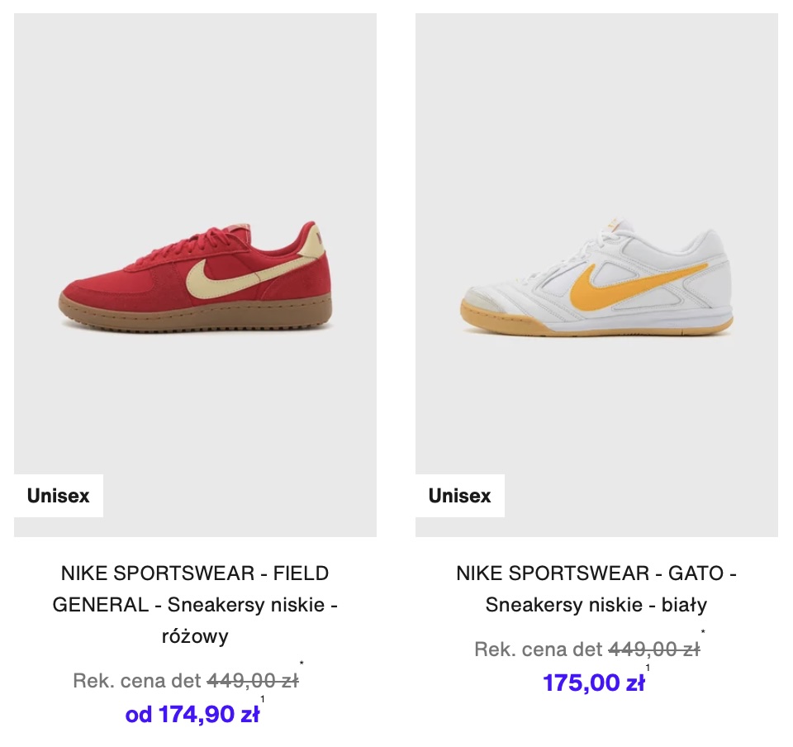Image resolution: width=793 pixels, height=747 pixels.
Task: Click crossed-out 449,00 zł under Gato
Action: (654, 649)
